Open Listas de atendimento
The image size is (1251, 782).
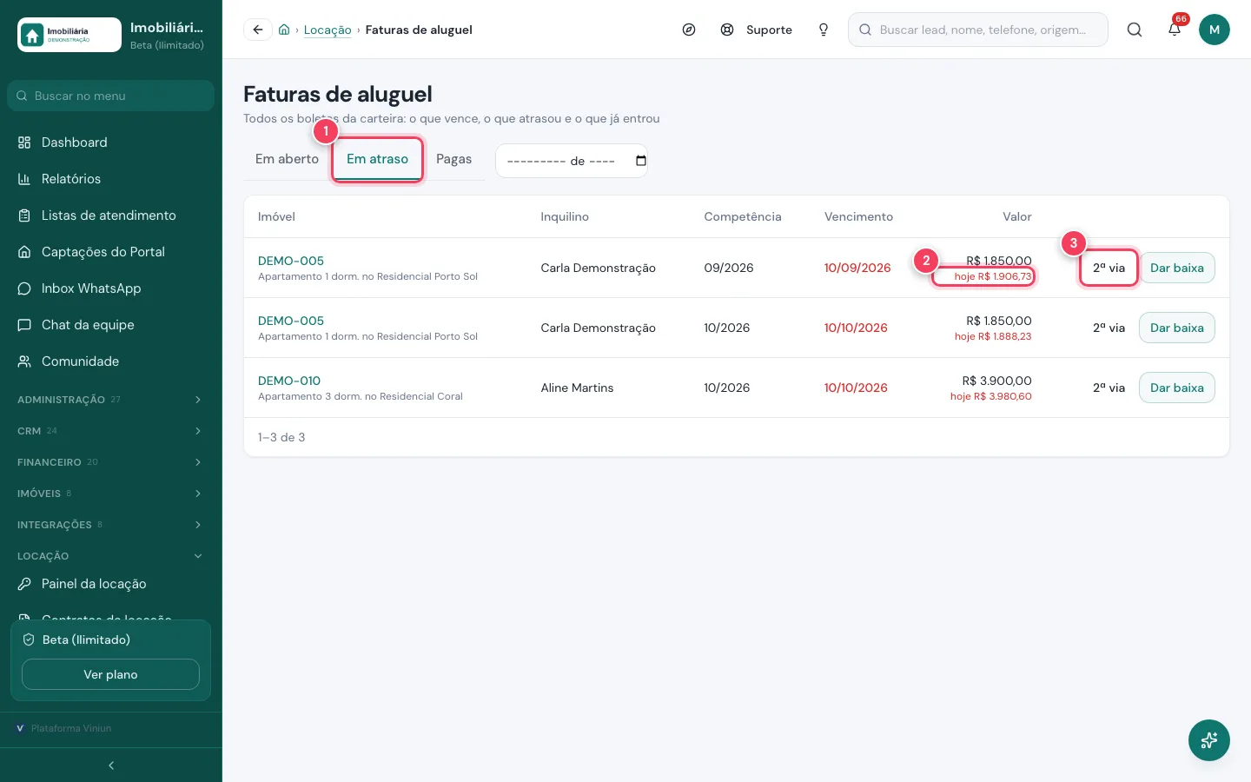point(111,215)
